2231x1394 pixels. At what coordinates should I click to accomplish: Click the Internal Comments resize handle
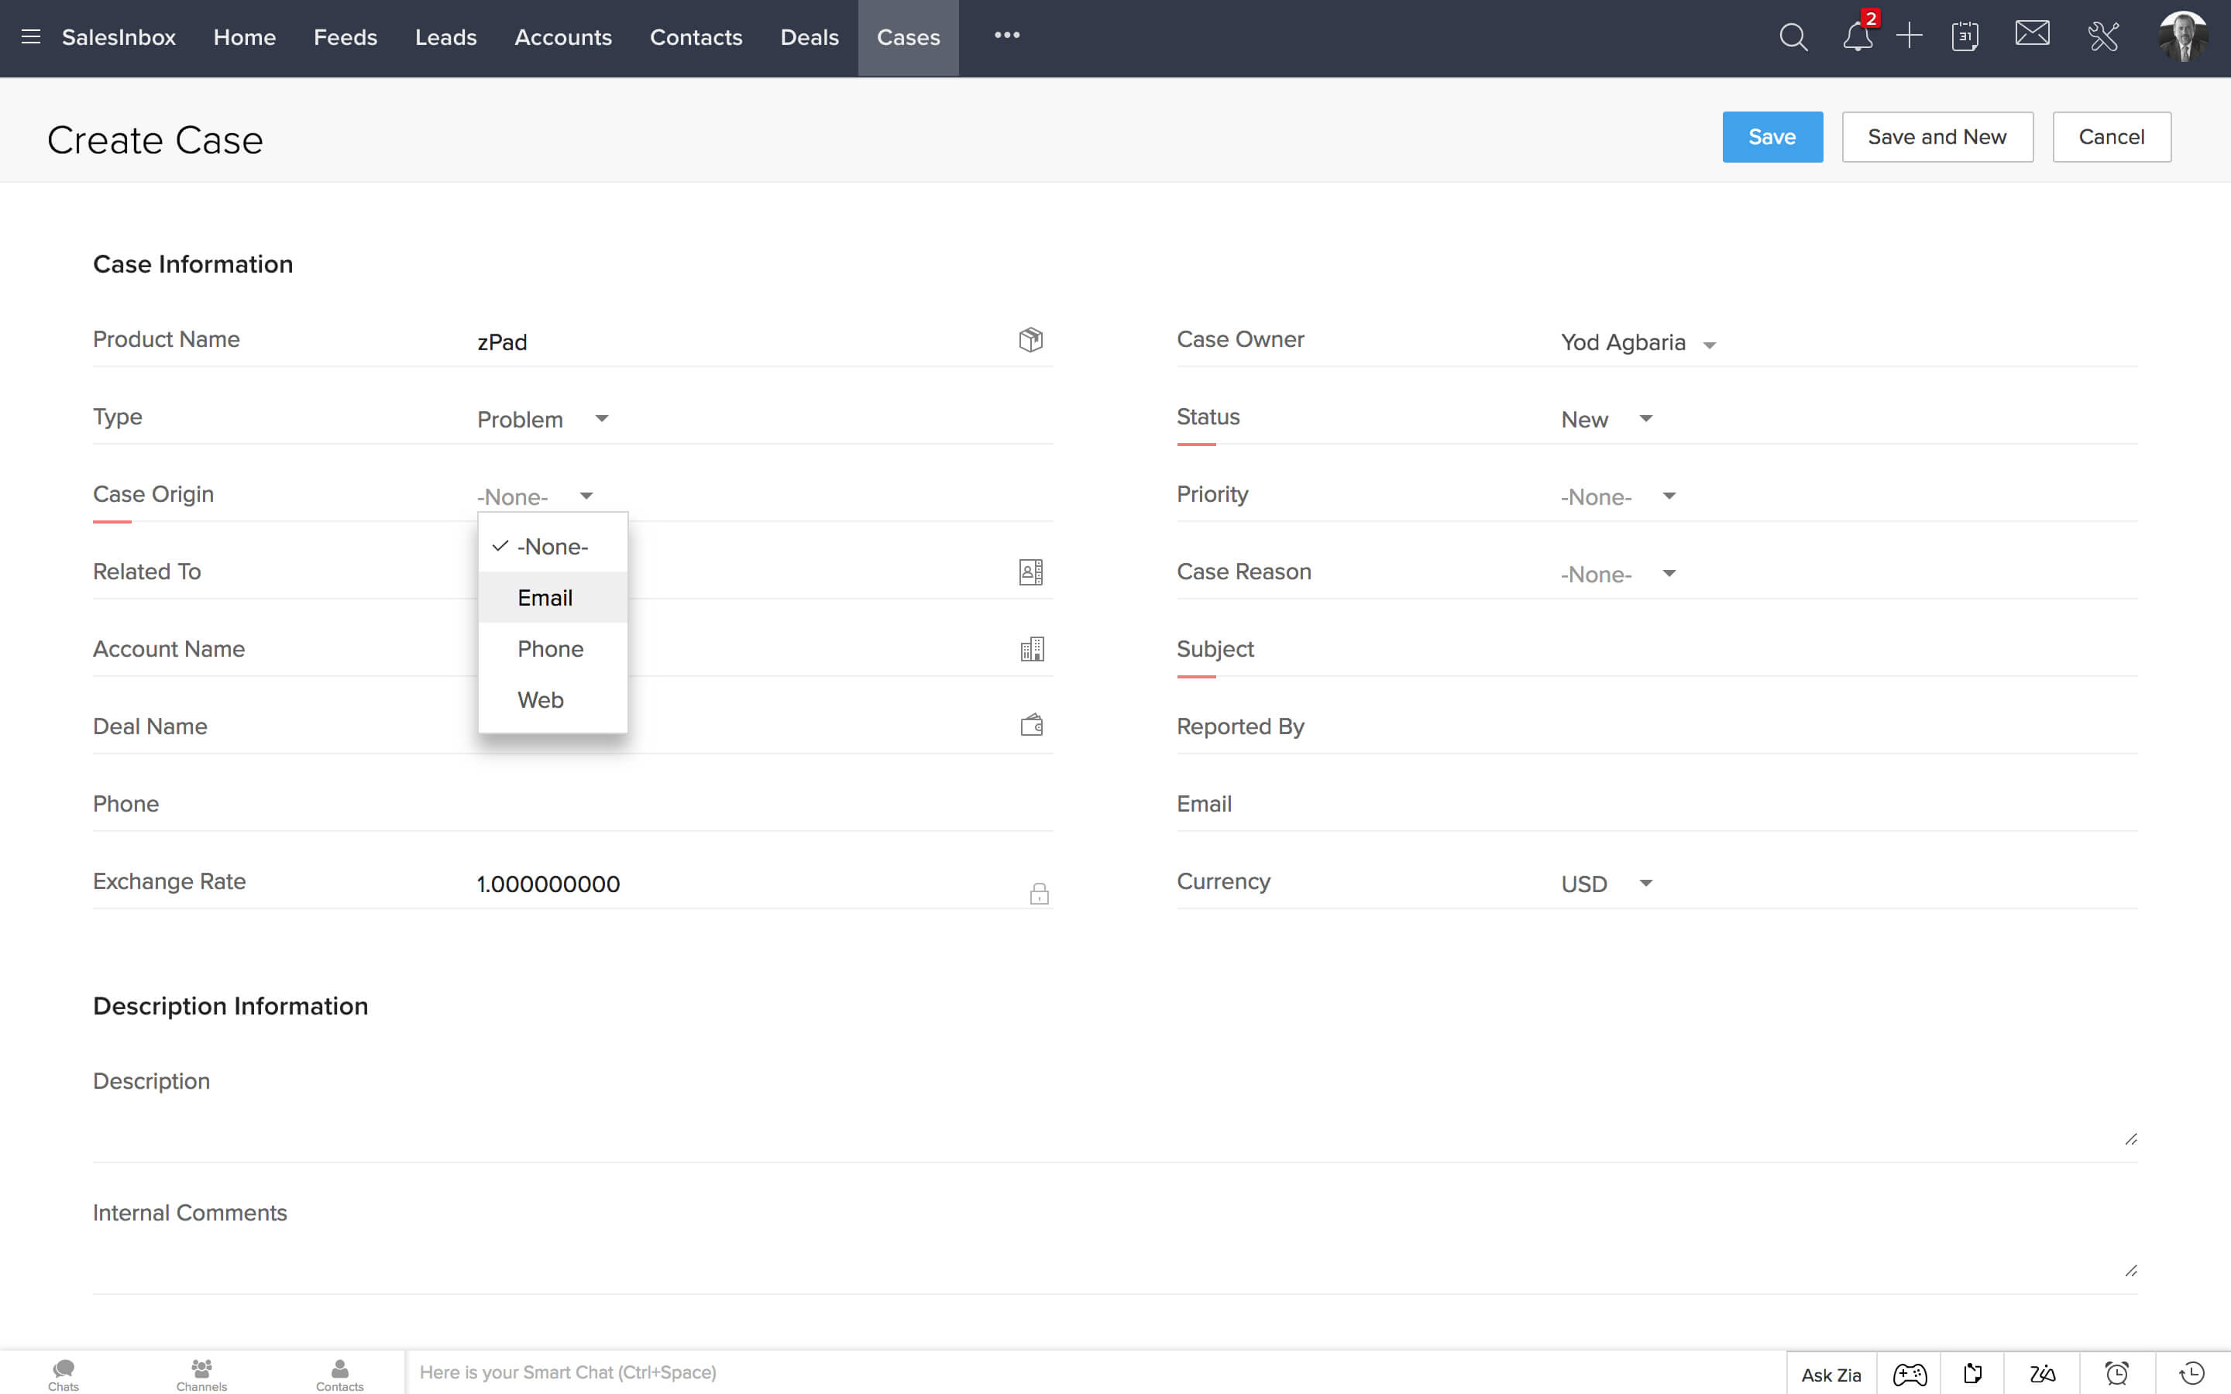[x=2130, y=1272]
